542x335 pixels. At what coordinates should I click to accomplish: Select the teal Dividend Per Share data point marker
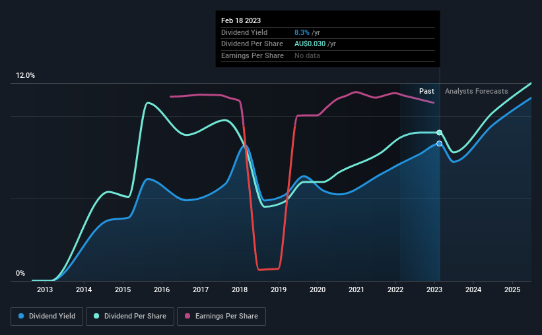[439, 133]
